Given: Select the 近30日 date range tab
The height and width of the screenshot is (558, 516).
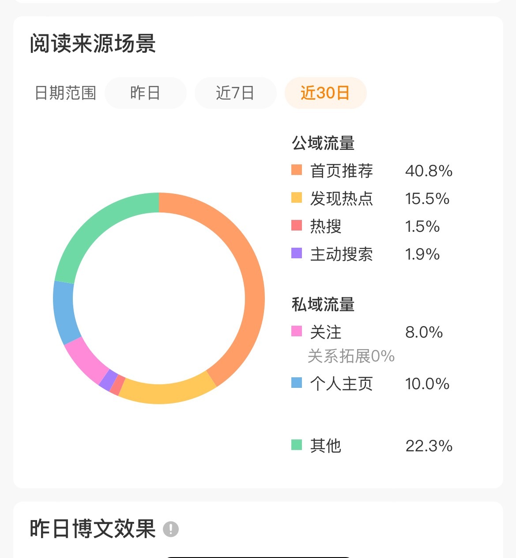Looking at the screenshot, I should (325, 93).
